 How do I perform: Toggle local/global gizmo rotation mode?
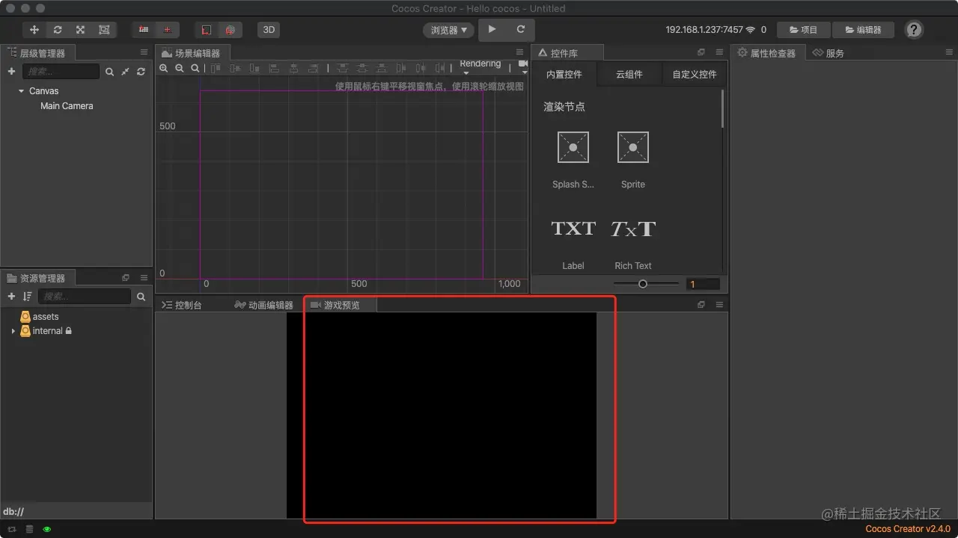[167, 30]
